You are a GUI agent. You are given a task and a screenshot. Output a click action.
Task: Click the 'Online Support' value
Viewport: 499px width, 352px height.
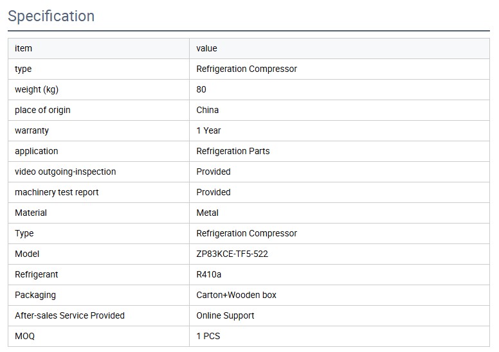225,315
